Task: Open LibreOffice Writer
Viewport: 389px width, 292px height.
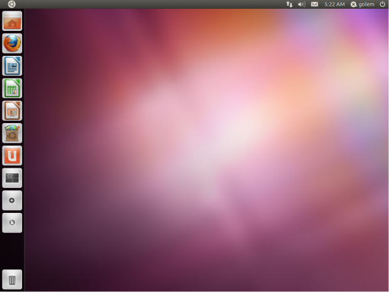Action: pyautogui.click(x=12, y=66)
